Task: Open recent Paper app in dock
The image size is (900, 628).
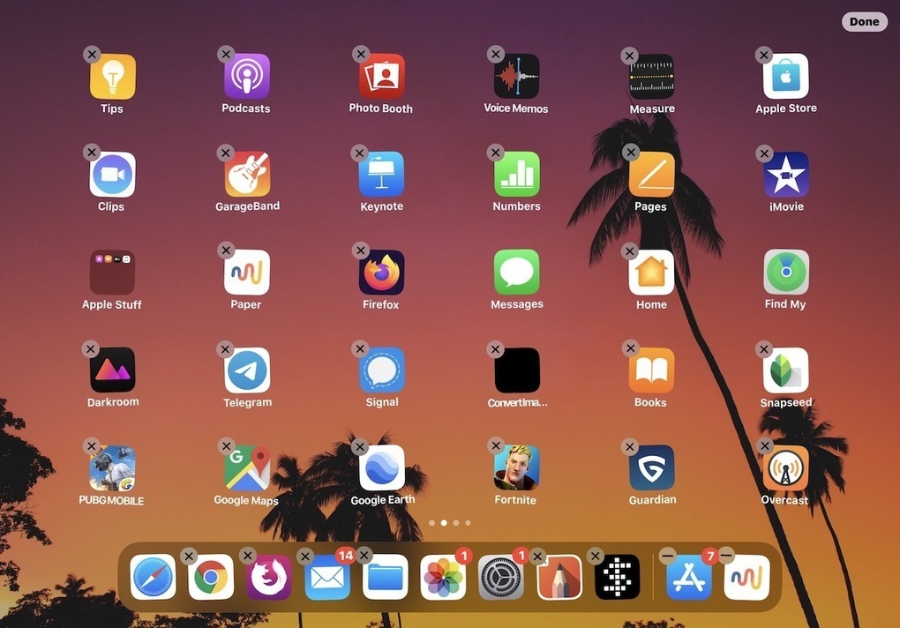Action: [x=746, y=577]
